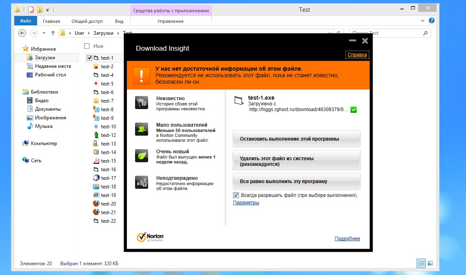This screenshot has height=275, width=466.
Task: Toggle 'Всегда разрешать файл' checkbox
Action: 236,195
